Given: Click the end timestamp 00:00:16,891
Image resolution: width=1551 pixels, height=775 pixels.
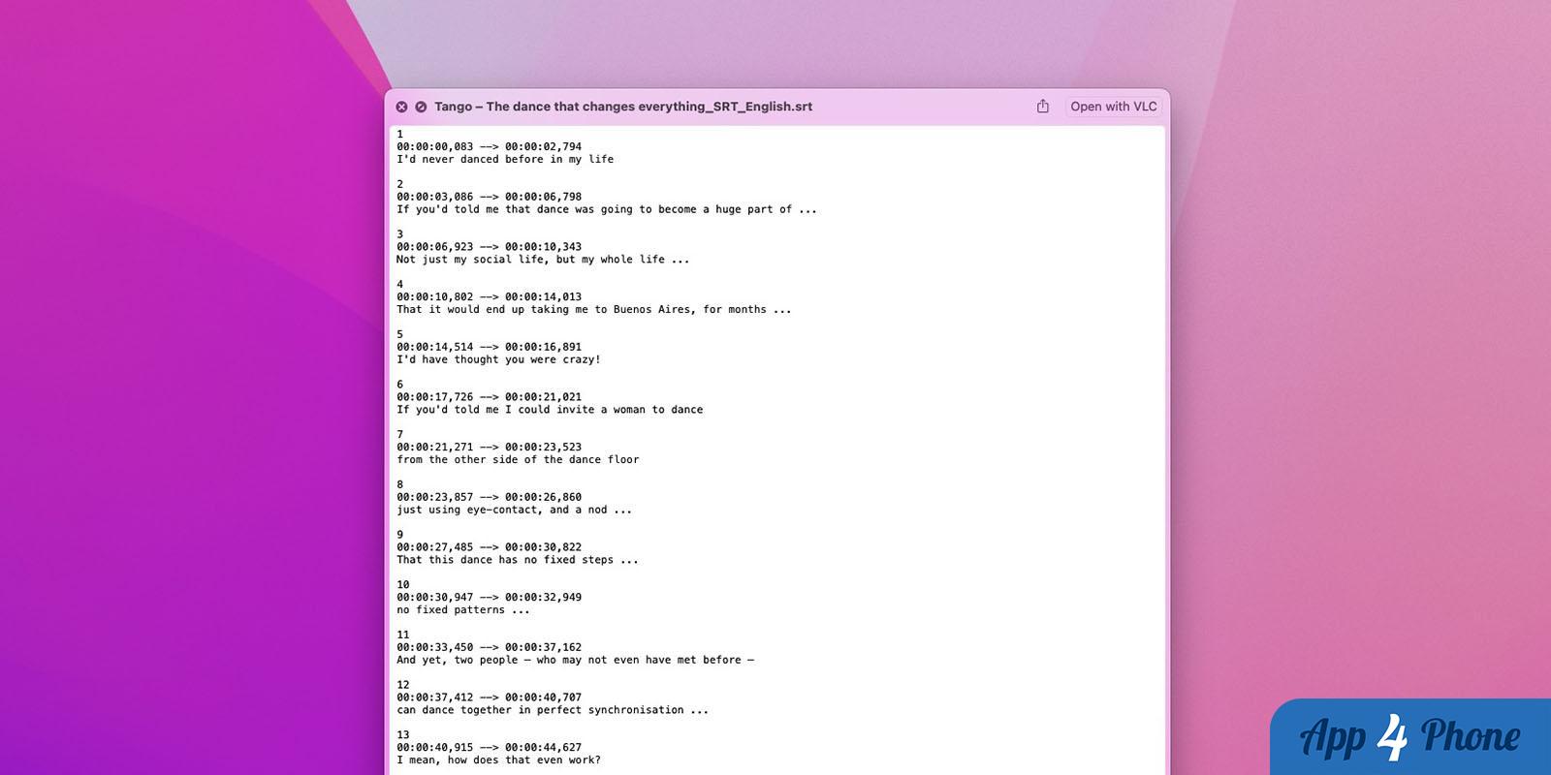Looking at the screenshot, I should pos(543,347).
